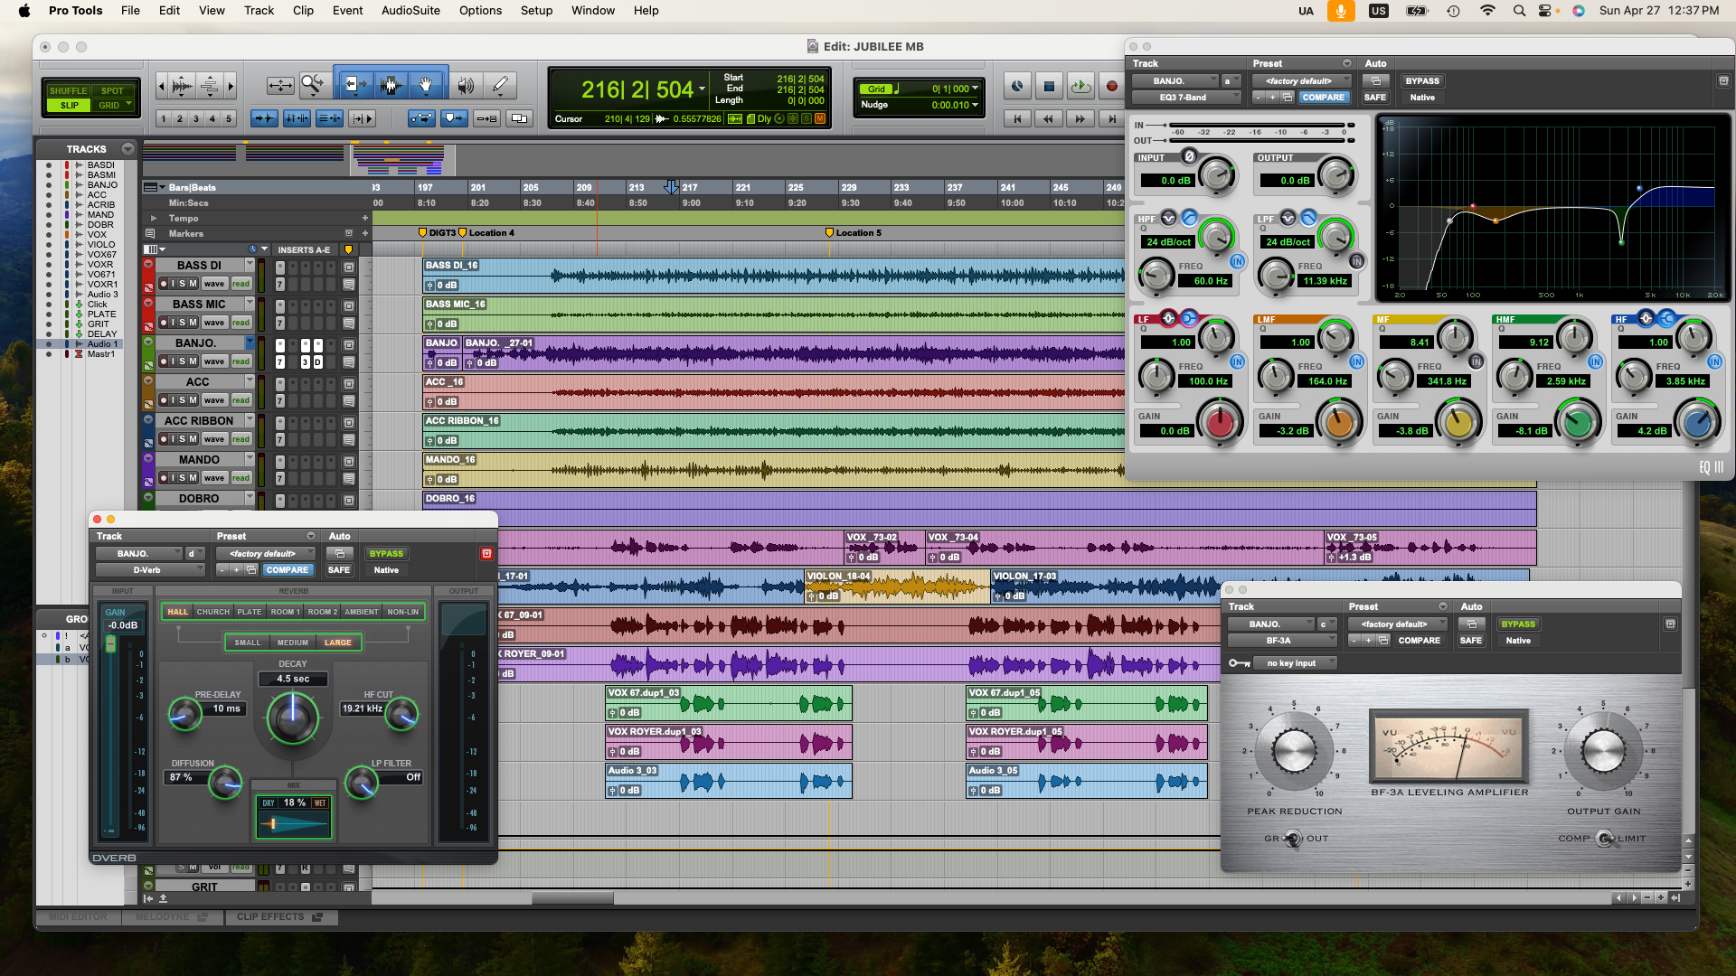1736x976 pixels.
Task: Click the Record transport button
Action: tap(1111, 87)
